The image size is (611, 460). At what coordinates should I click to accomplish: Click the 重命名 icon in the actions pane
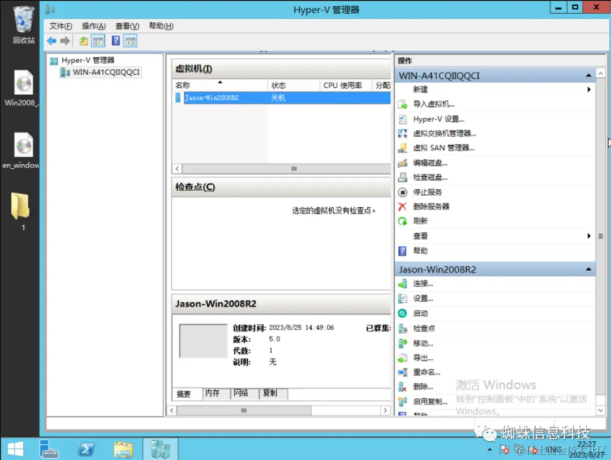coord(403,372)
